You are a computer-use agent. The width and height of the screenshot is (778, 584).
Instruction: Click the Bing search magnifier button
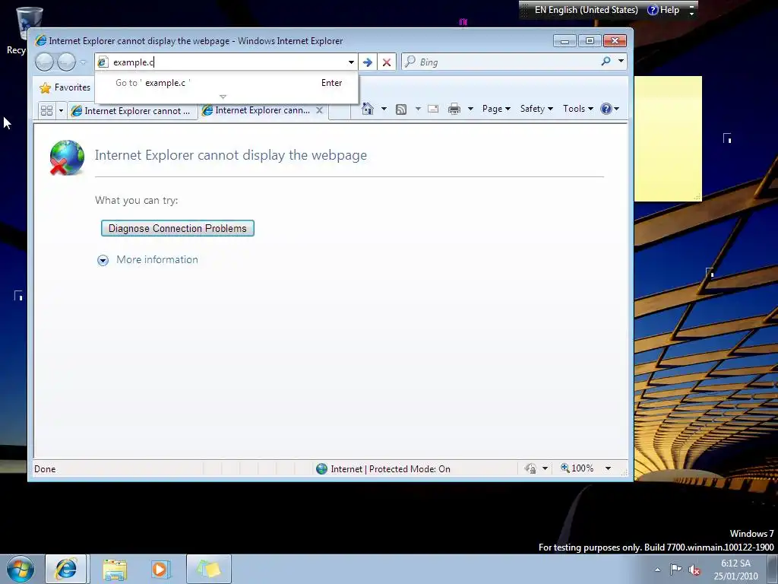606,62
